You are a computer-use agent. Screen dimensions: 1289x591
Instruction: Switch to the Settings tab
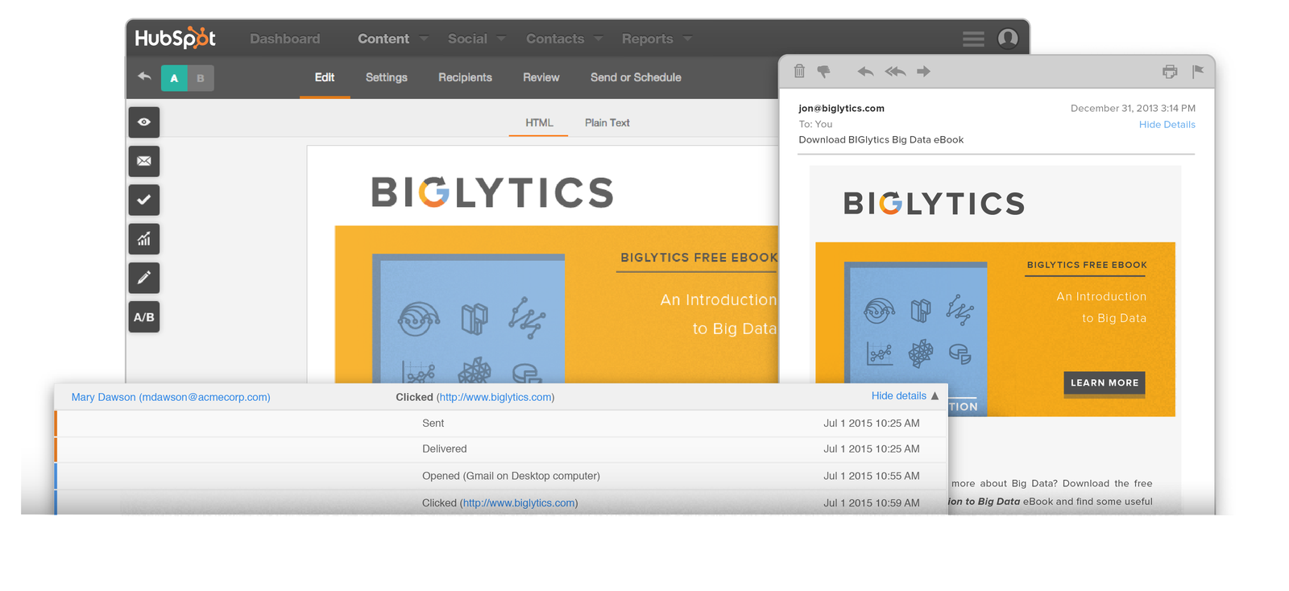(387, 77)
